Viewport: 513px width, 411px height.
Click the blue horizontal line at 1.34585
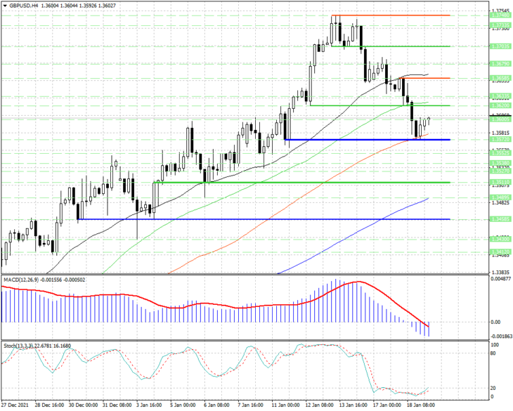[x=264, y=210]
